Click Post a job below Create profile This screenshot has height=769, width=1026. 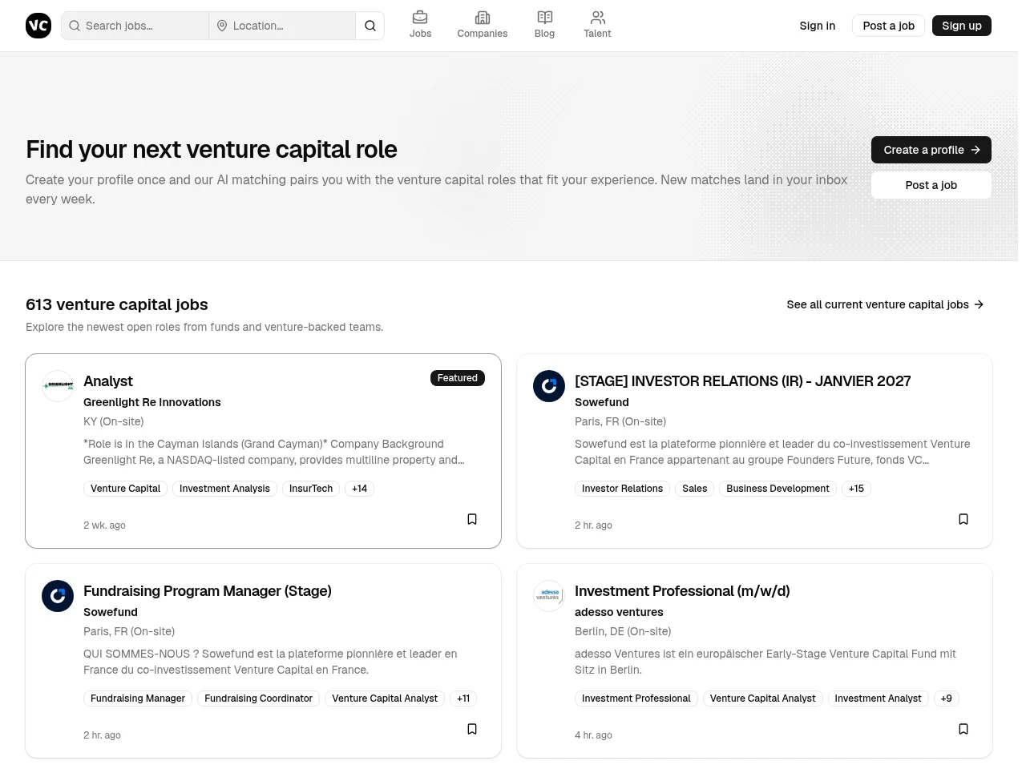931,185
